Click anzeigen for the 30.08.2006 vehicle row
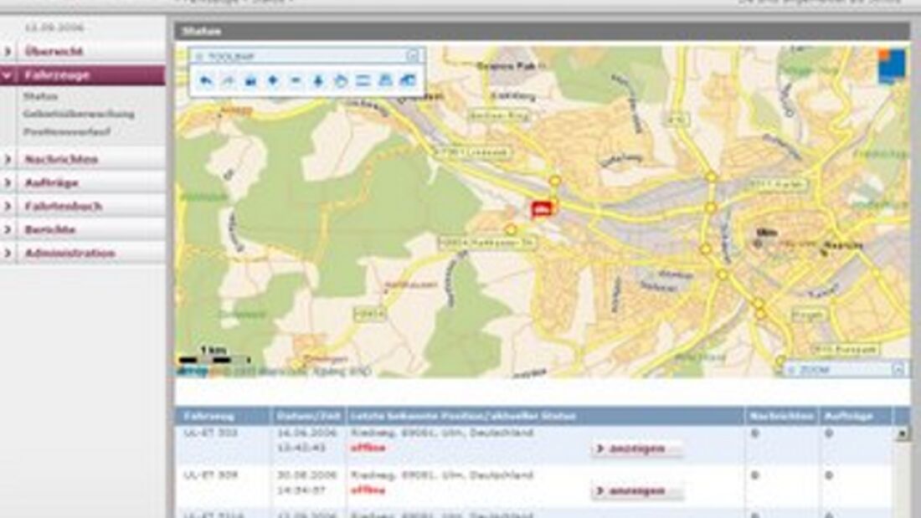 click(x=636, y=491)
